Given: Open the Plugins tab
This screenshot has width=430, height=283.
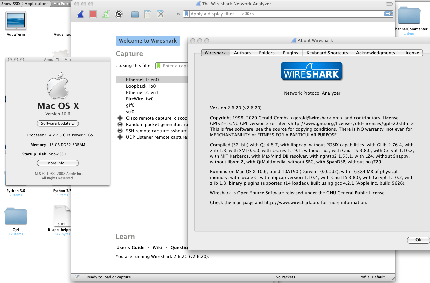Looking at the screenshot, I should pyautogui.click(x=290, y=53).
